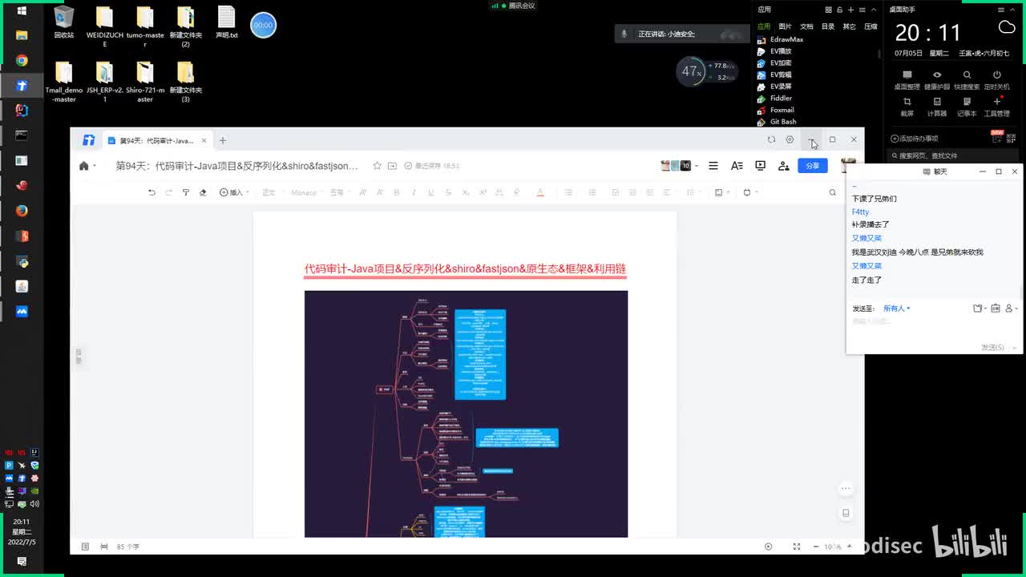Click the redo arrow in the toolbar
Viewport: 1026px width, 577px height.
[x=168, y=192]
